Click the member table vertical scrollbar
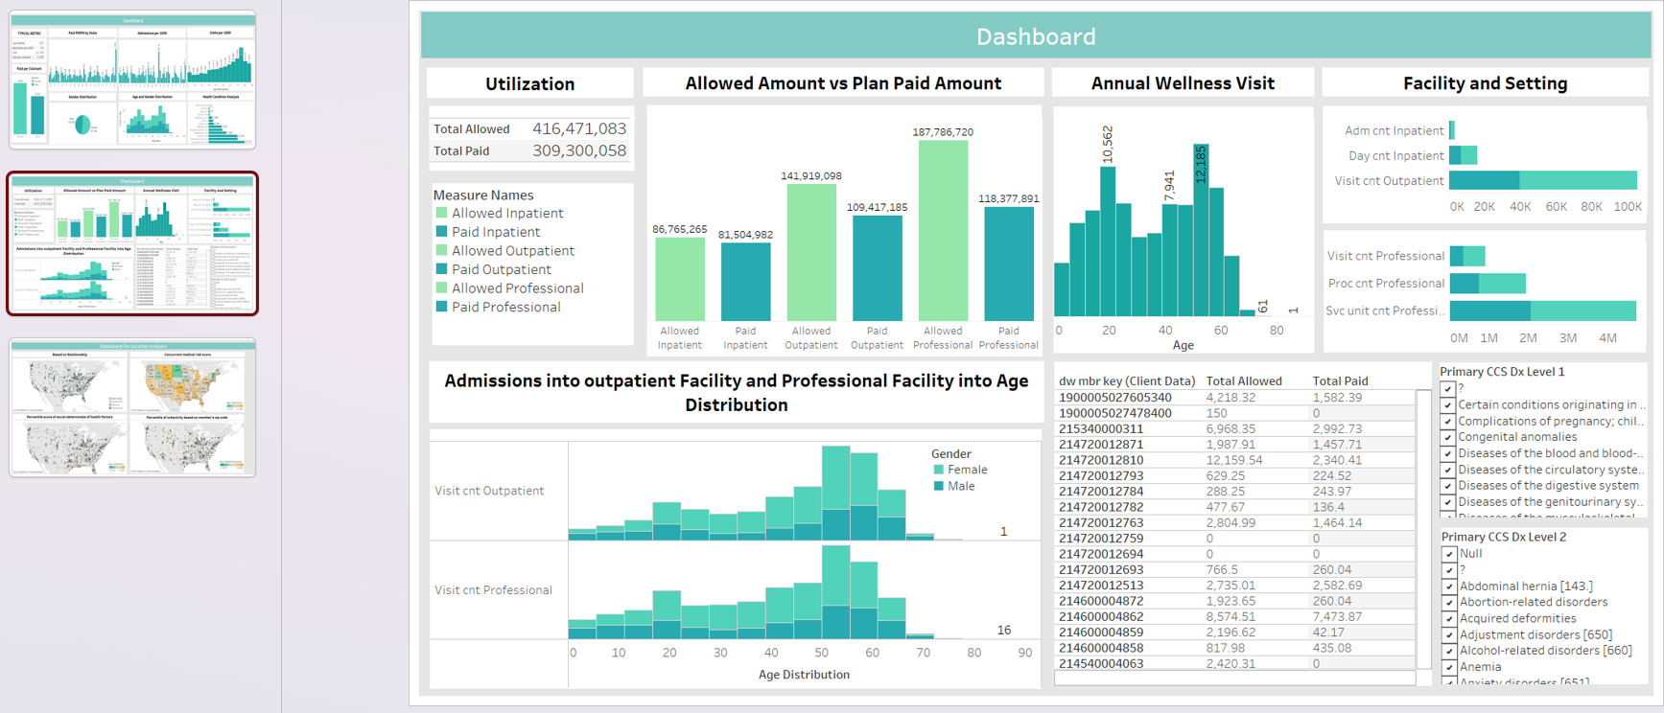 [1423, 527]
